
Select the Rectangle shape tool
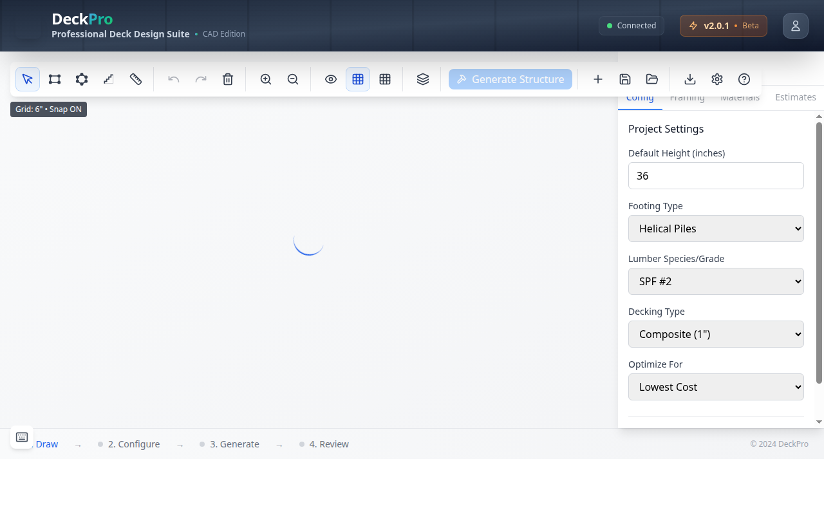tap(54, 79)
